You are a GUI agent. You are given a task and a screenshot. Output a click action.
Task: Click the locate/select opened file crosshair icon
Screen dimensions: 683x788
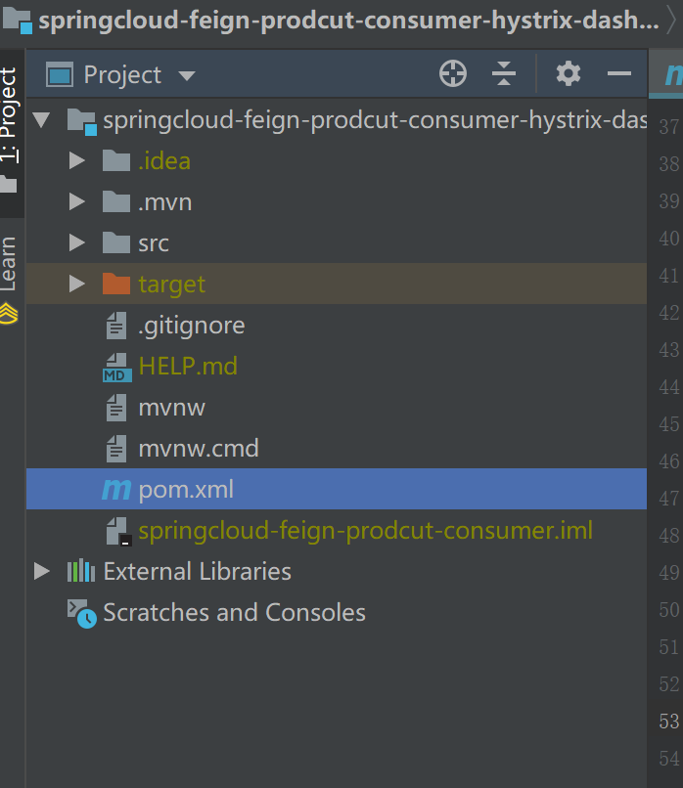tap(453, 74)
